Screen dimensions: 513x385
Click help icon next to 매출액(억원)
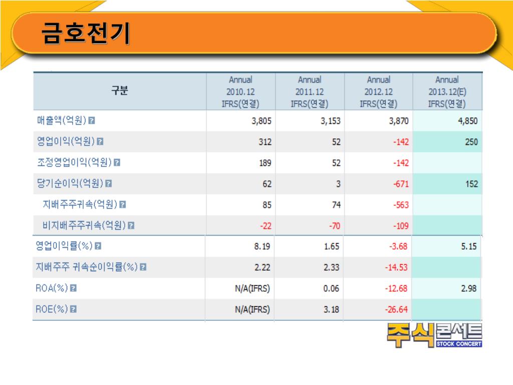coord(92,120)
